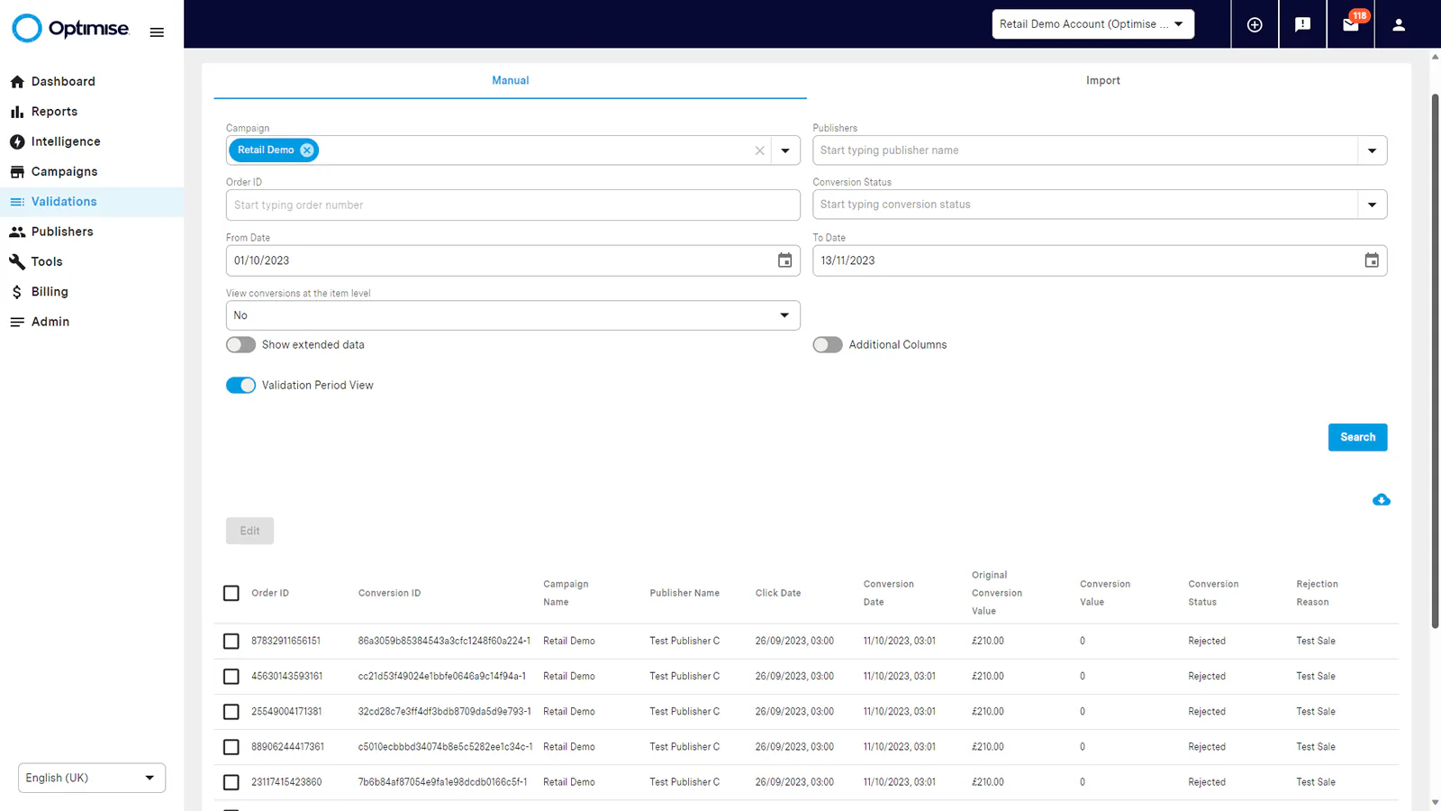Open the user profile icon
Image resolution: width=1441 pixels, height=811 pixels.
1399,24
